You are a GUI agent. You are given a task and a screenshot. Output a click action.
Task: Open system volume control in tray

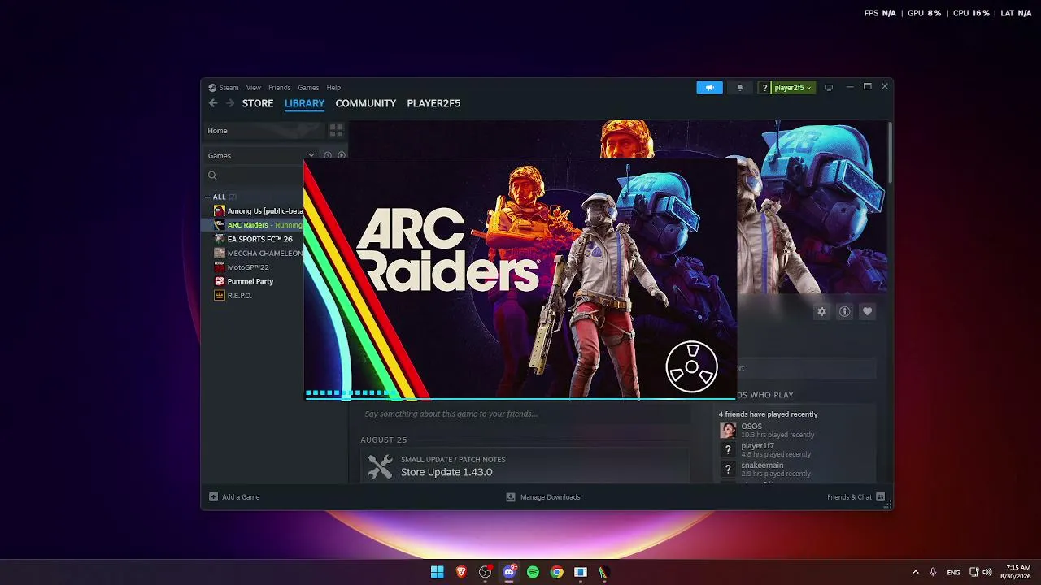tap(987, 572)
